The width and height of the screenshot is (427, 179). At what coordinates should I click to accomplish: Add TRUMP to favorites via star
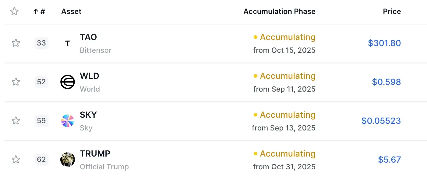(x=16, y=160)
